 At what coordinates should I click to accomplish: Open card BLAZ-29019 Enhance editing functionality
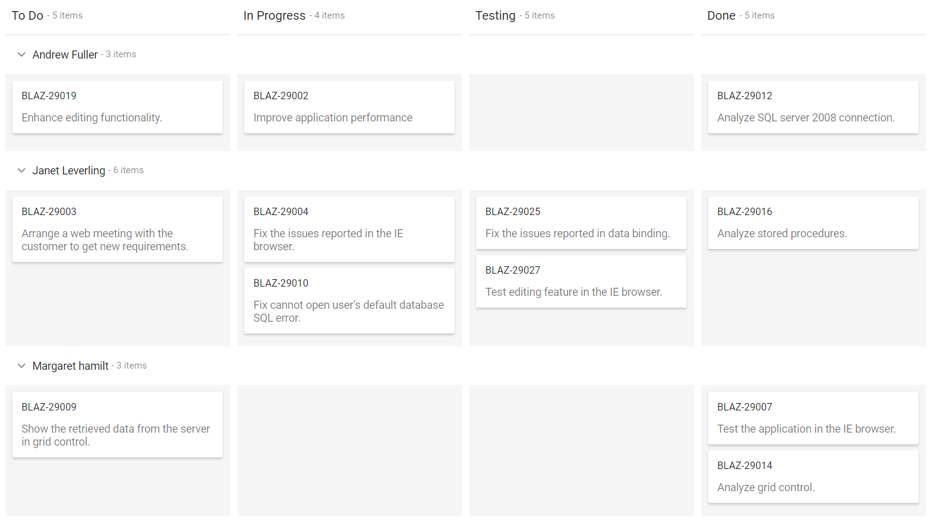pos(117,107)
